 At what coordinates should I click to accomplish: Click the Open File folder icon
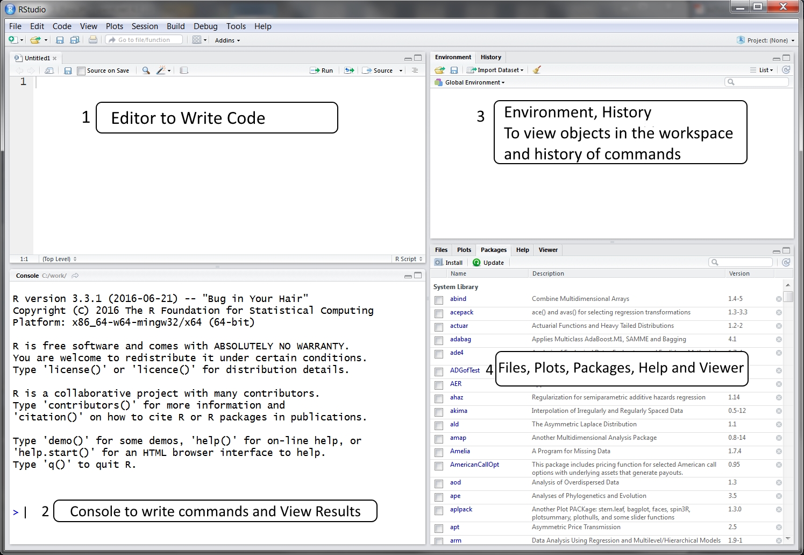[x=35, y=40]
